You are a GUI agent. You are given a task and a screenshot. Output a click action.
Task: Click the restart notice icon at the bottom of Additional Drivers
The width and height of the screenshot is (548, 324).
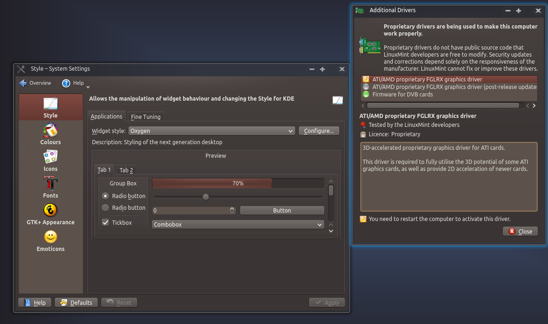pyautogui.click(x=363, y=219)
